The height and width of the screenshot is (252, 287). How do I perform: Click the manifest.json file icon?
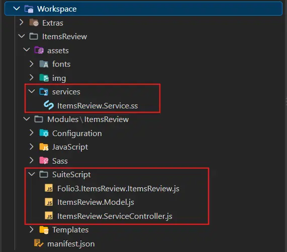(x=39, y=243)
